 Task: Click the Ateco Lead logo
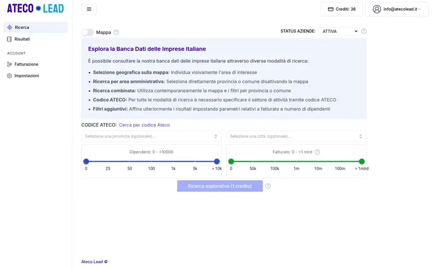click(35, 9)
